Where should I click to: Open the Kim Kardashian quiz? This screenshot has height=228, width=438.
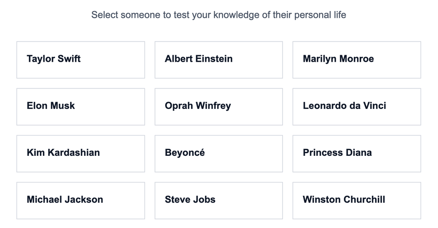81,154
